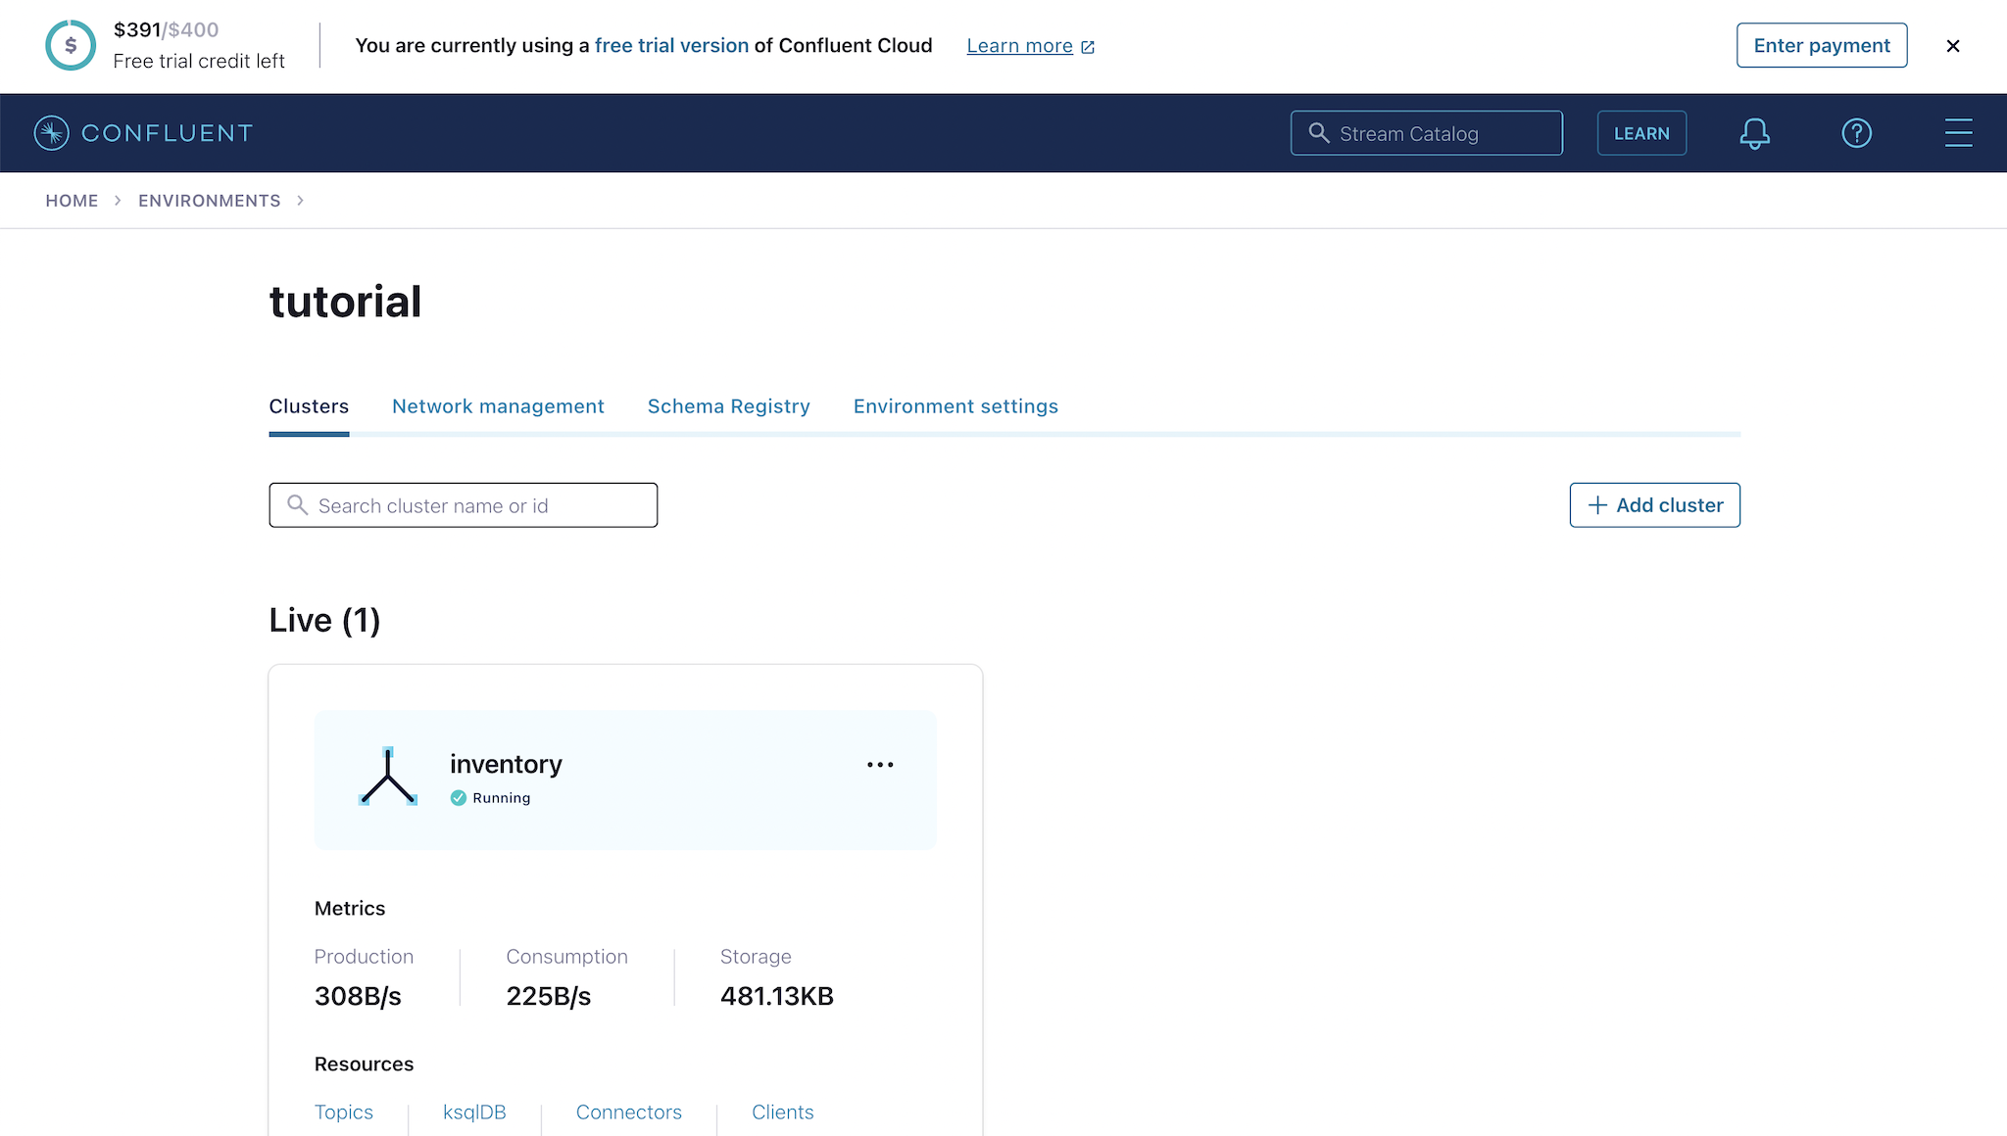Click the Running status check icon
This screenshot has width=2007, height=1136.
(x=459, y=798)
